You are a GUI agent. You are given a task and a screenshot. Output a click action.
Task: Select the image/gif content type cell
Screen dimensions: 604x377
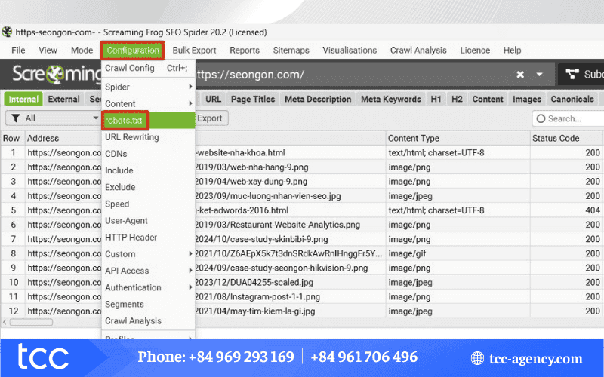click(x=458, y=253)
